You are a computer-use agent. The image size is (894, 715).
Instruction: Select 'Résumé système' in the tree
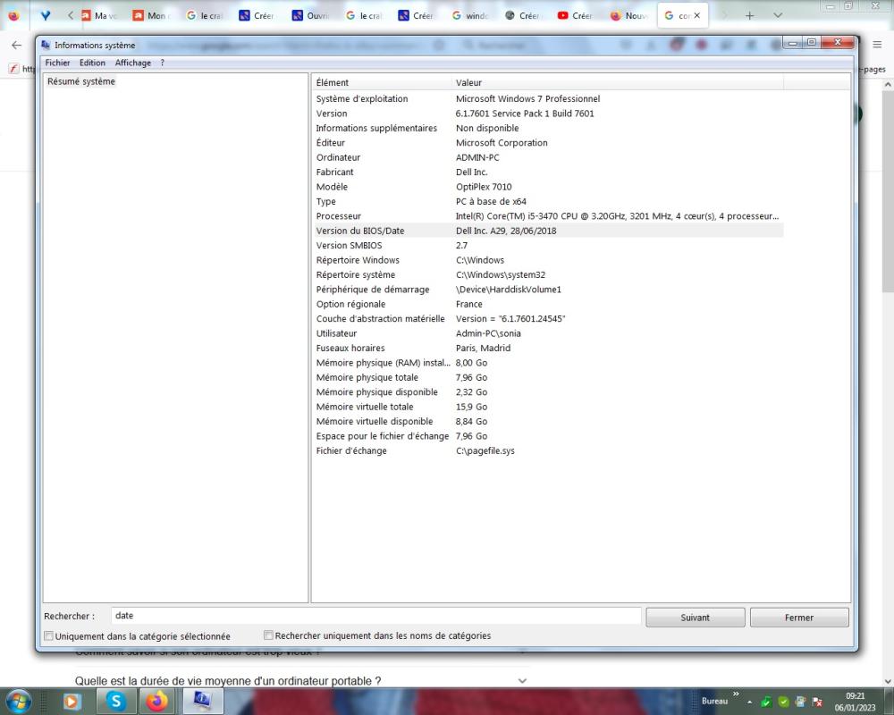click(x=81, y=82)
